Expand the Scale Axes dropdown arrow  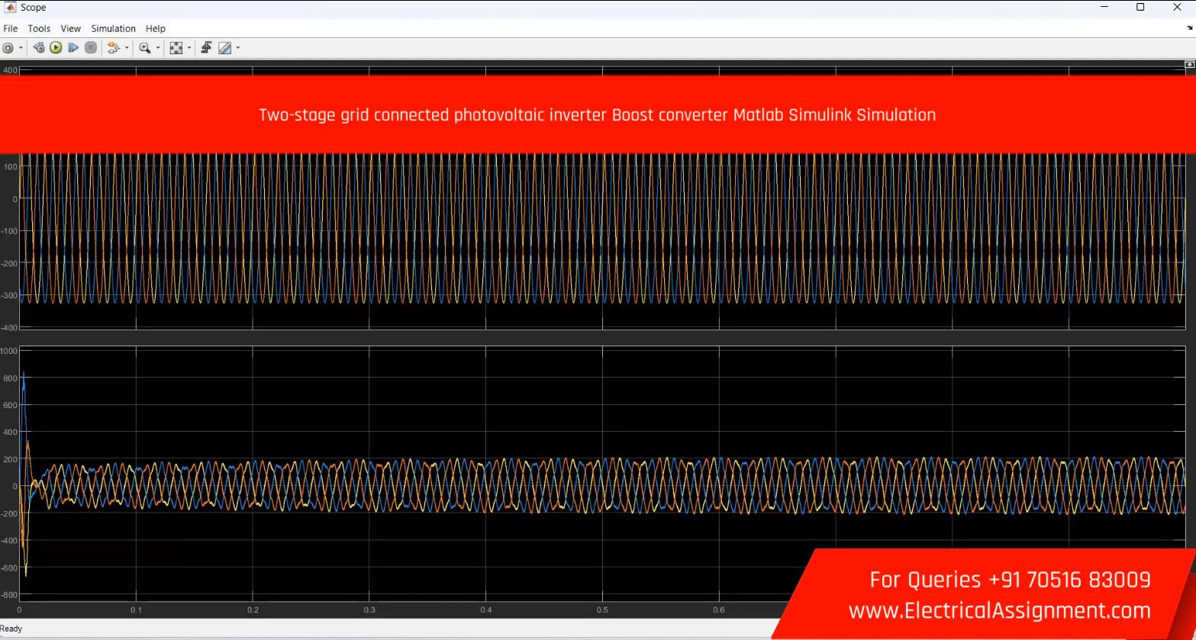[189, 48]
